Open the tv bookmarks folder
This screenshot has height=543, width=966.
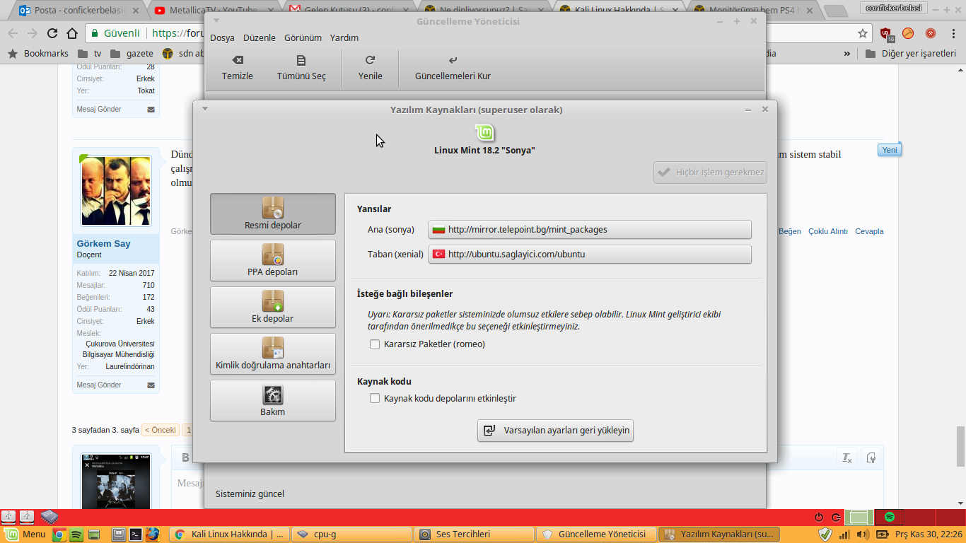[90, 54]
